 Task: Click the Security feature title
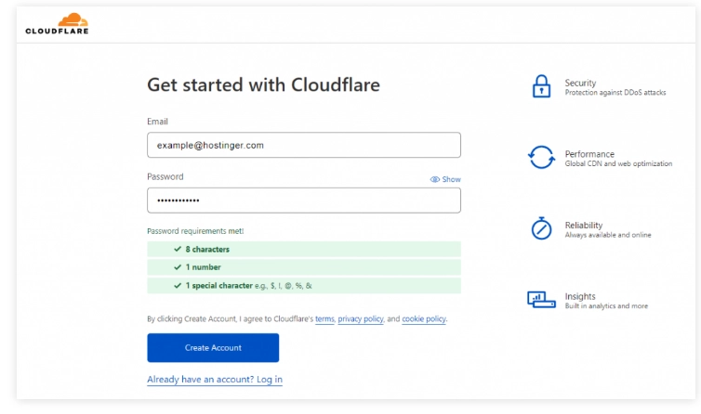[580, 83]
